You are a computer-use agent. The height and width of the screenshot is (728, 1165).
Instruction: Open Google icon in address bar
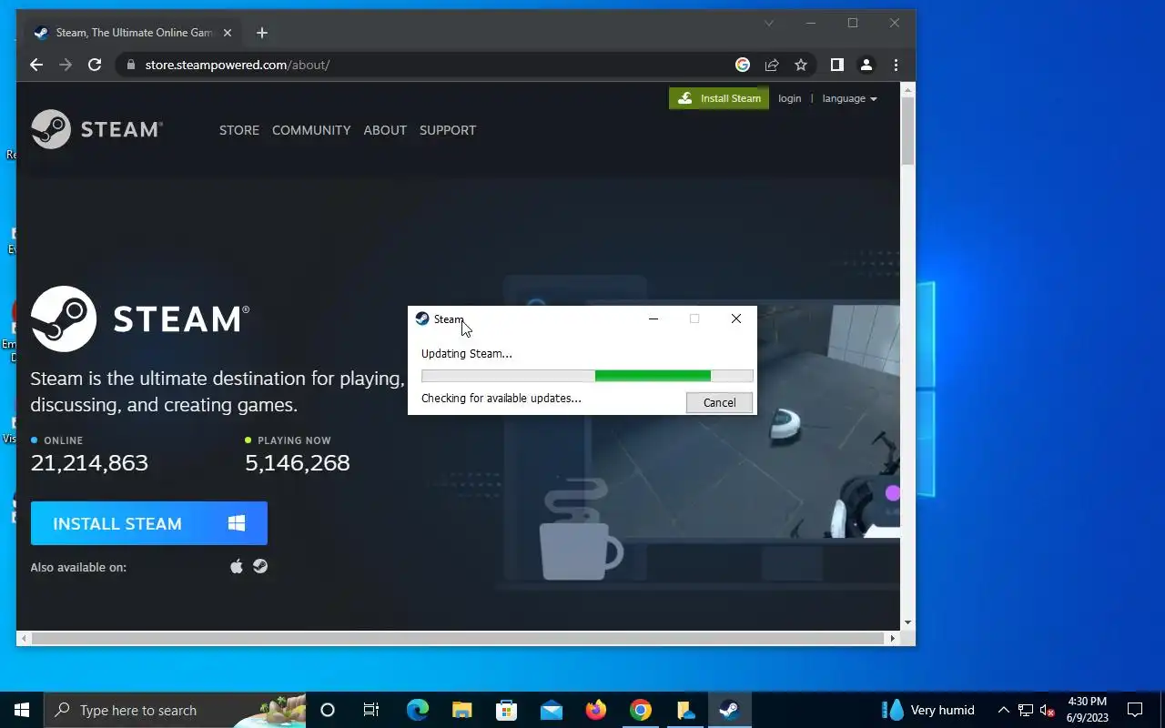tap(743, 65)
